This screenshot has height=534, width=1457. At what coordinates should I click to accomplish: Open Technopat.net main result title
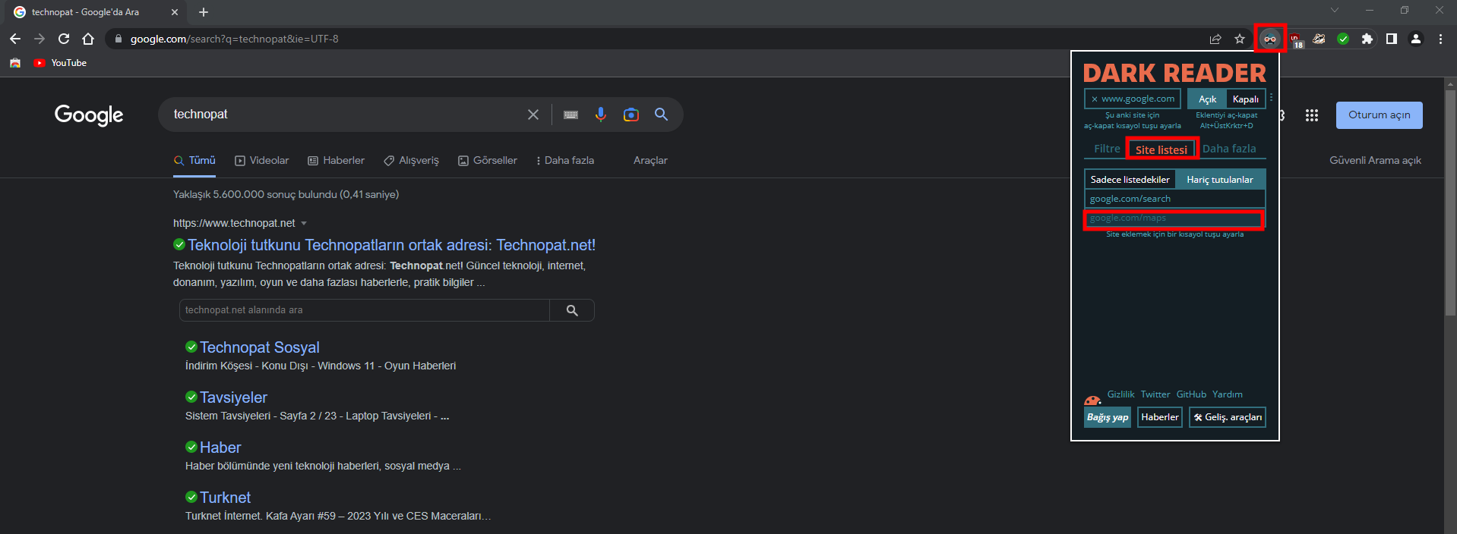pyautogui.click(x=391, y=245)
